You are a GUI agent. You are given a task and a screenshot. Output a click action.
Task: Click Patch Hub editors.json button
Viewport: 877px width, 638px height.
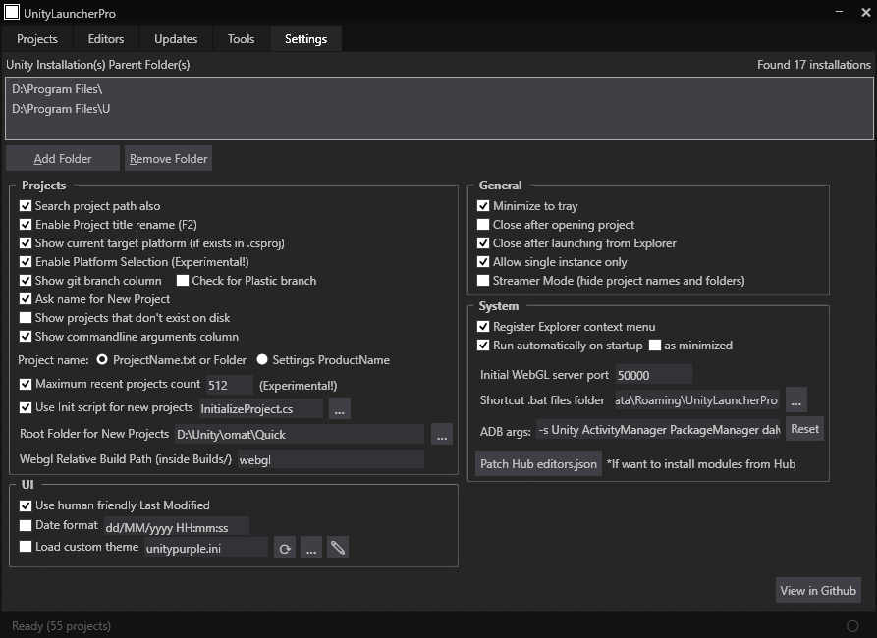(x=538, y=463)
